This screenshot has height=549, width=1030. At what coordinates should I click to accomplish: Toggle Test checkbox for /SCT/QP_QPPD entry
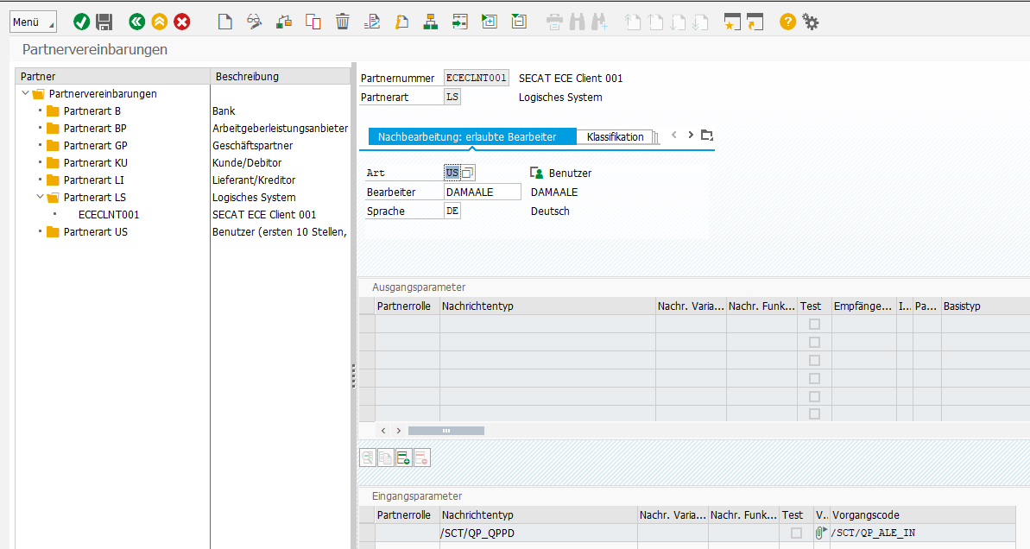tap(796, 533)
